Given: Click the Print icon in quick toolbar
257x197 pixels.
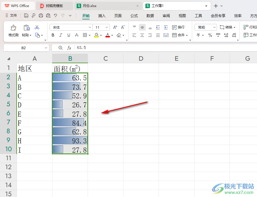Looking at the screenshot, I should click(41, 15).
